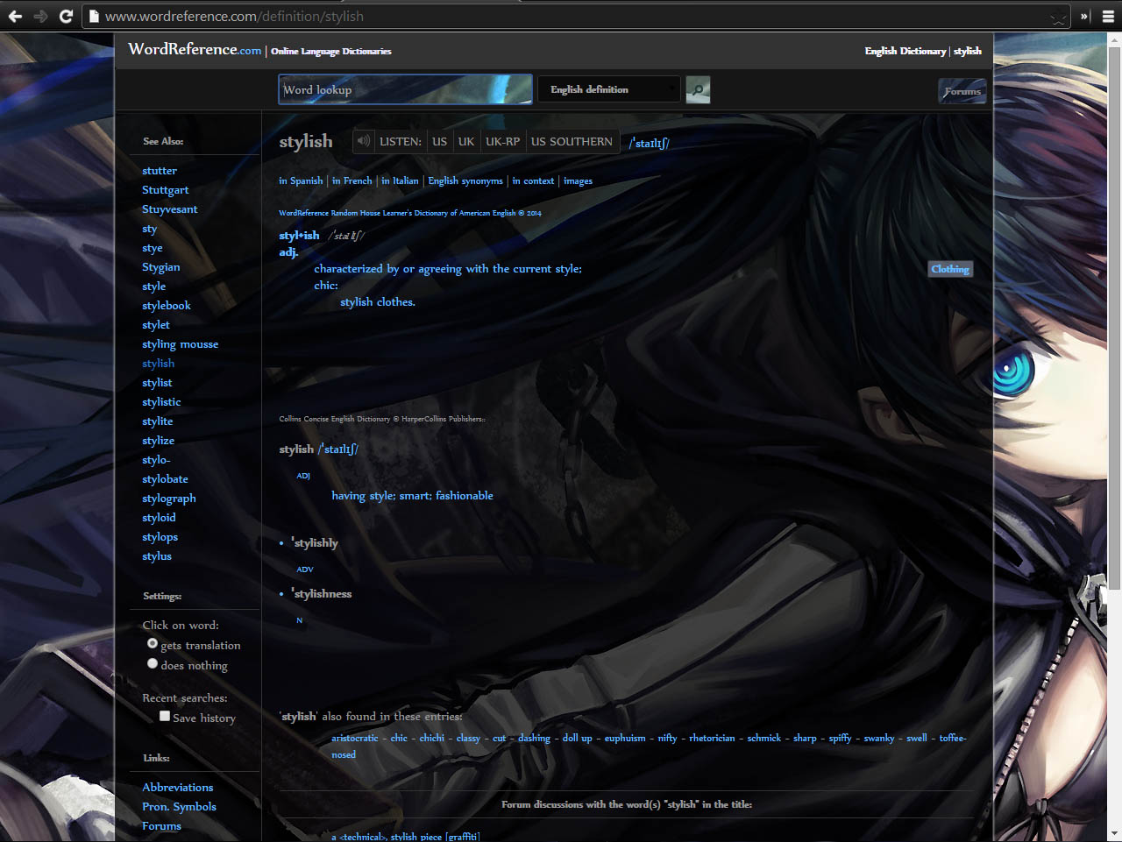Reload the page with the refresh icon
The height and width of the screenshot is (842, 1122).
coord(66,16)
